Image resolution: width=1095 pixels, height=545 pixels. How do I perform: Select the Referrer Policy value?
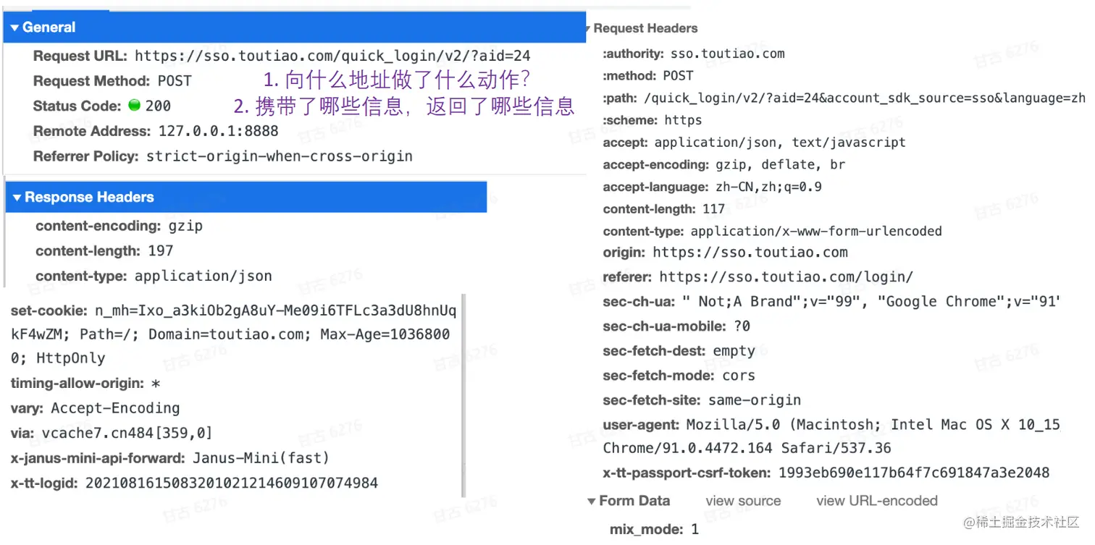[280, 156]
